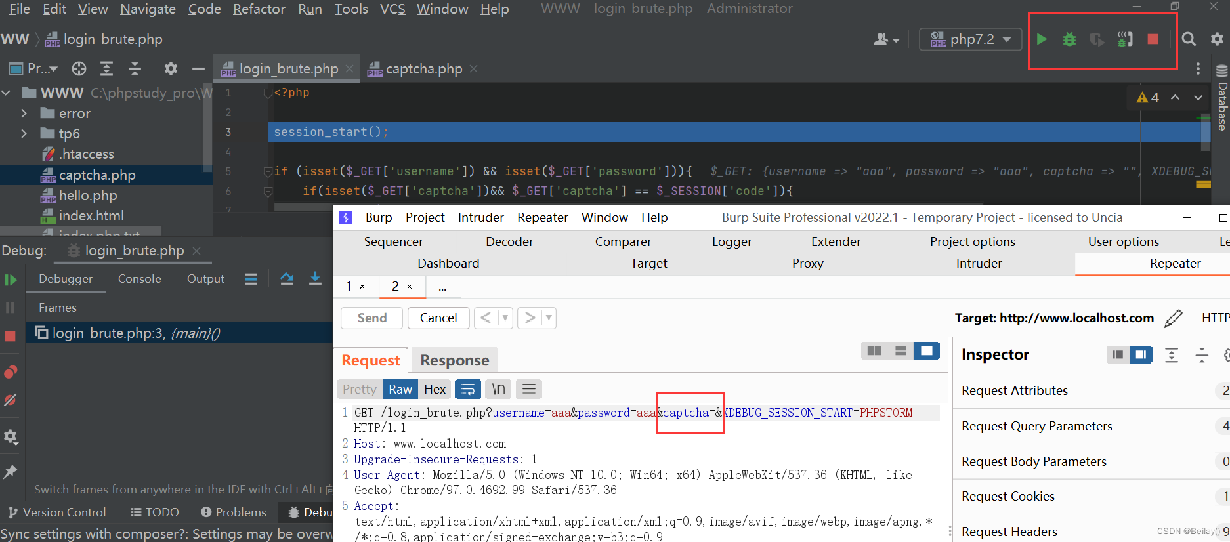
Task: Toggle Start Listening for PHP Debug Connections
Action: [x=1125, y=39]
